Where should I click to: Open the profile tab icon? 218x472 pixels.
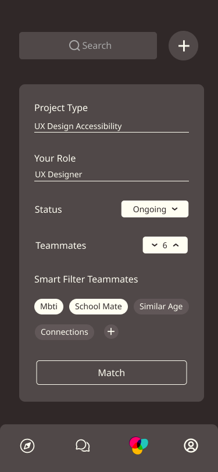(x=191, y=445)
